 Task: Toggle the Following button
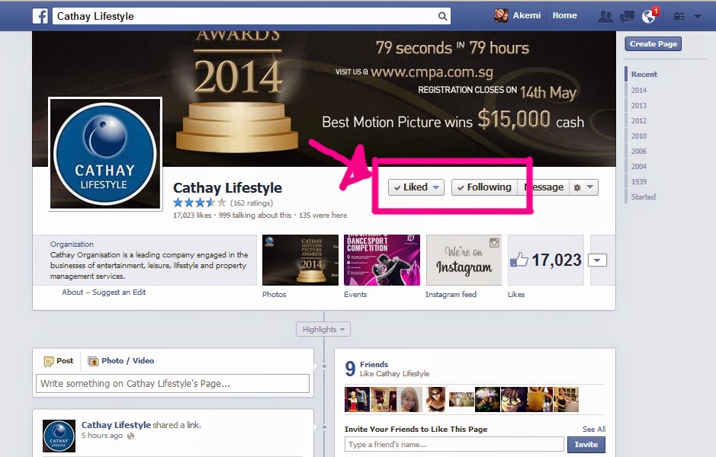tap(484, 187)
